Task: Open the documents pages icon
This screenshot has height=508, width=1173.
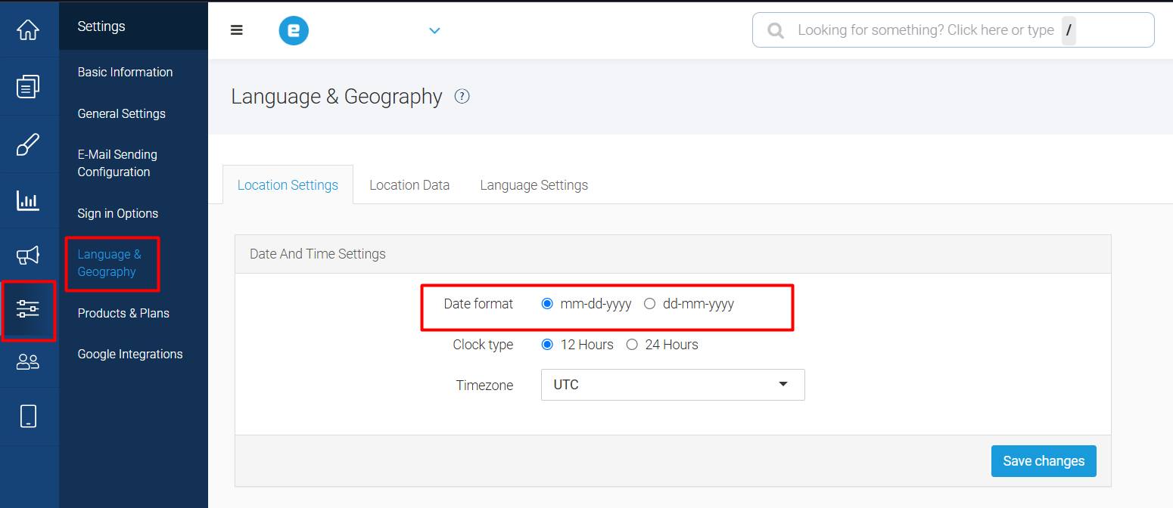Action: [28, 86]
